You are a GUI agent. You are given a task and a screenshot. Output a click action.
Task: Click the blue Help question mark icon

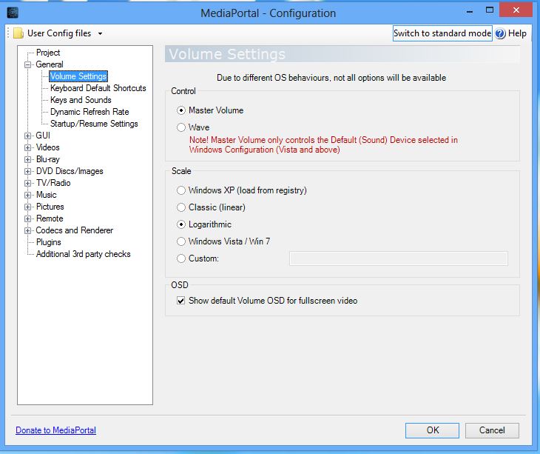[x=500, y=33]
